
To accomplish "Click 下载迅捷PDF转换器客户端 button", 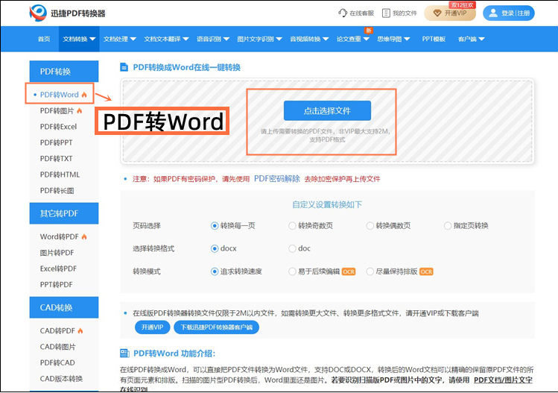I will (x=216, y=327).
